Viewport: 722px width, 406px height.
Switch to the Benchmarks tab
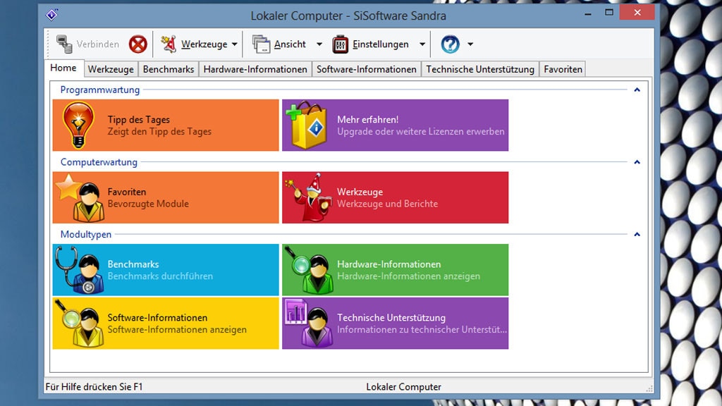point(169,69)
